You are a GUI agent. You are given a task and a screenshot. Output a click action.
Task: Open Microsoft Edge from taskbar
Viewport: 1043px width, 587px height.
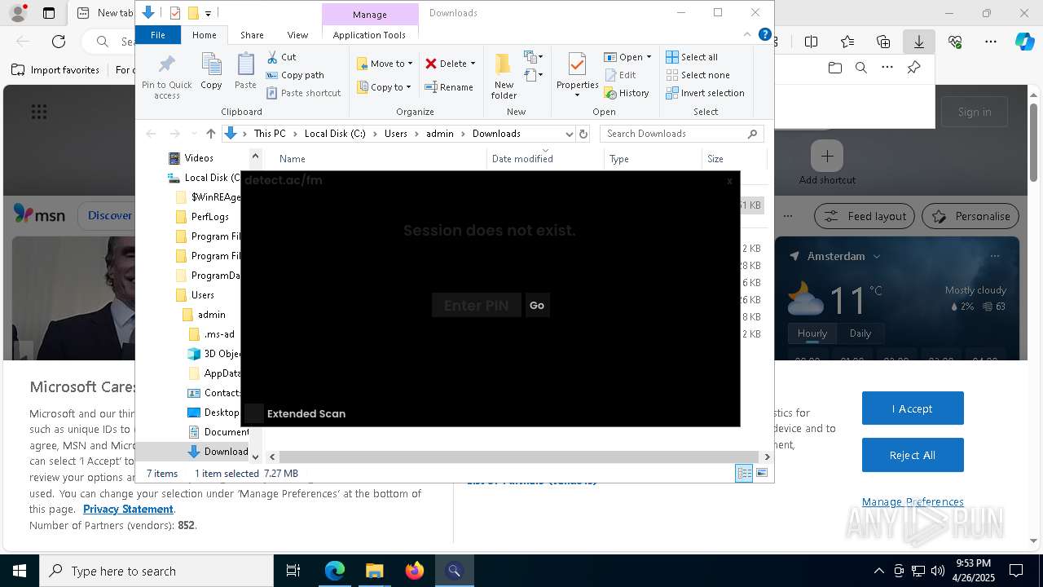pyautogui.click(x=335, y=571)
